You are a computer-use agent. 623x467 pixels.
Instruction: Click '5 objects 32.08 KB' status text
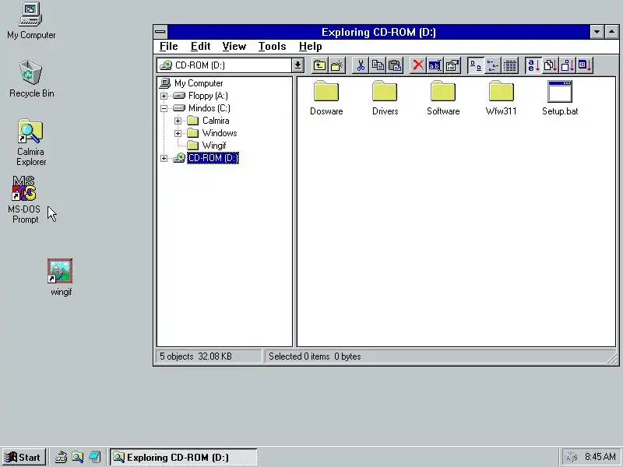pyautogui.click(x=195, y=356)
